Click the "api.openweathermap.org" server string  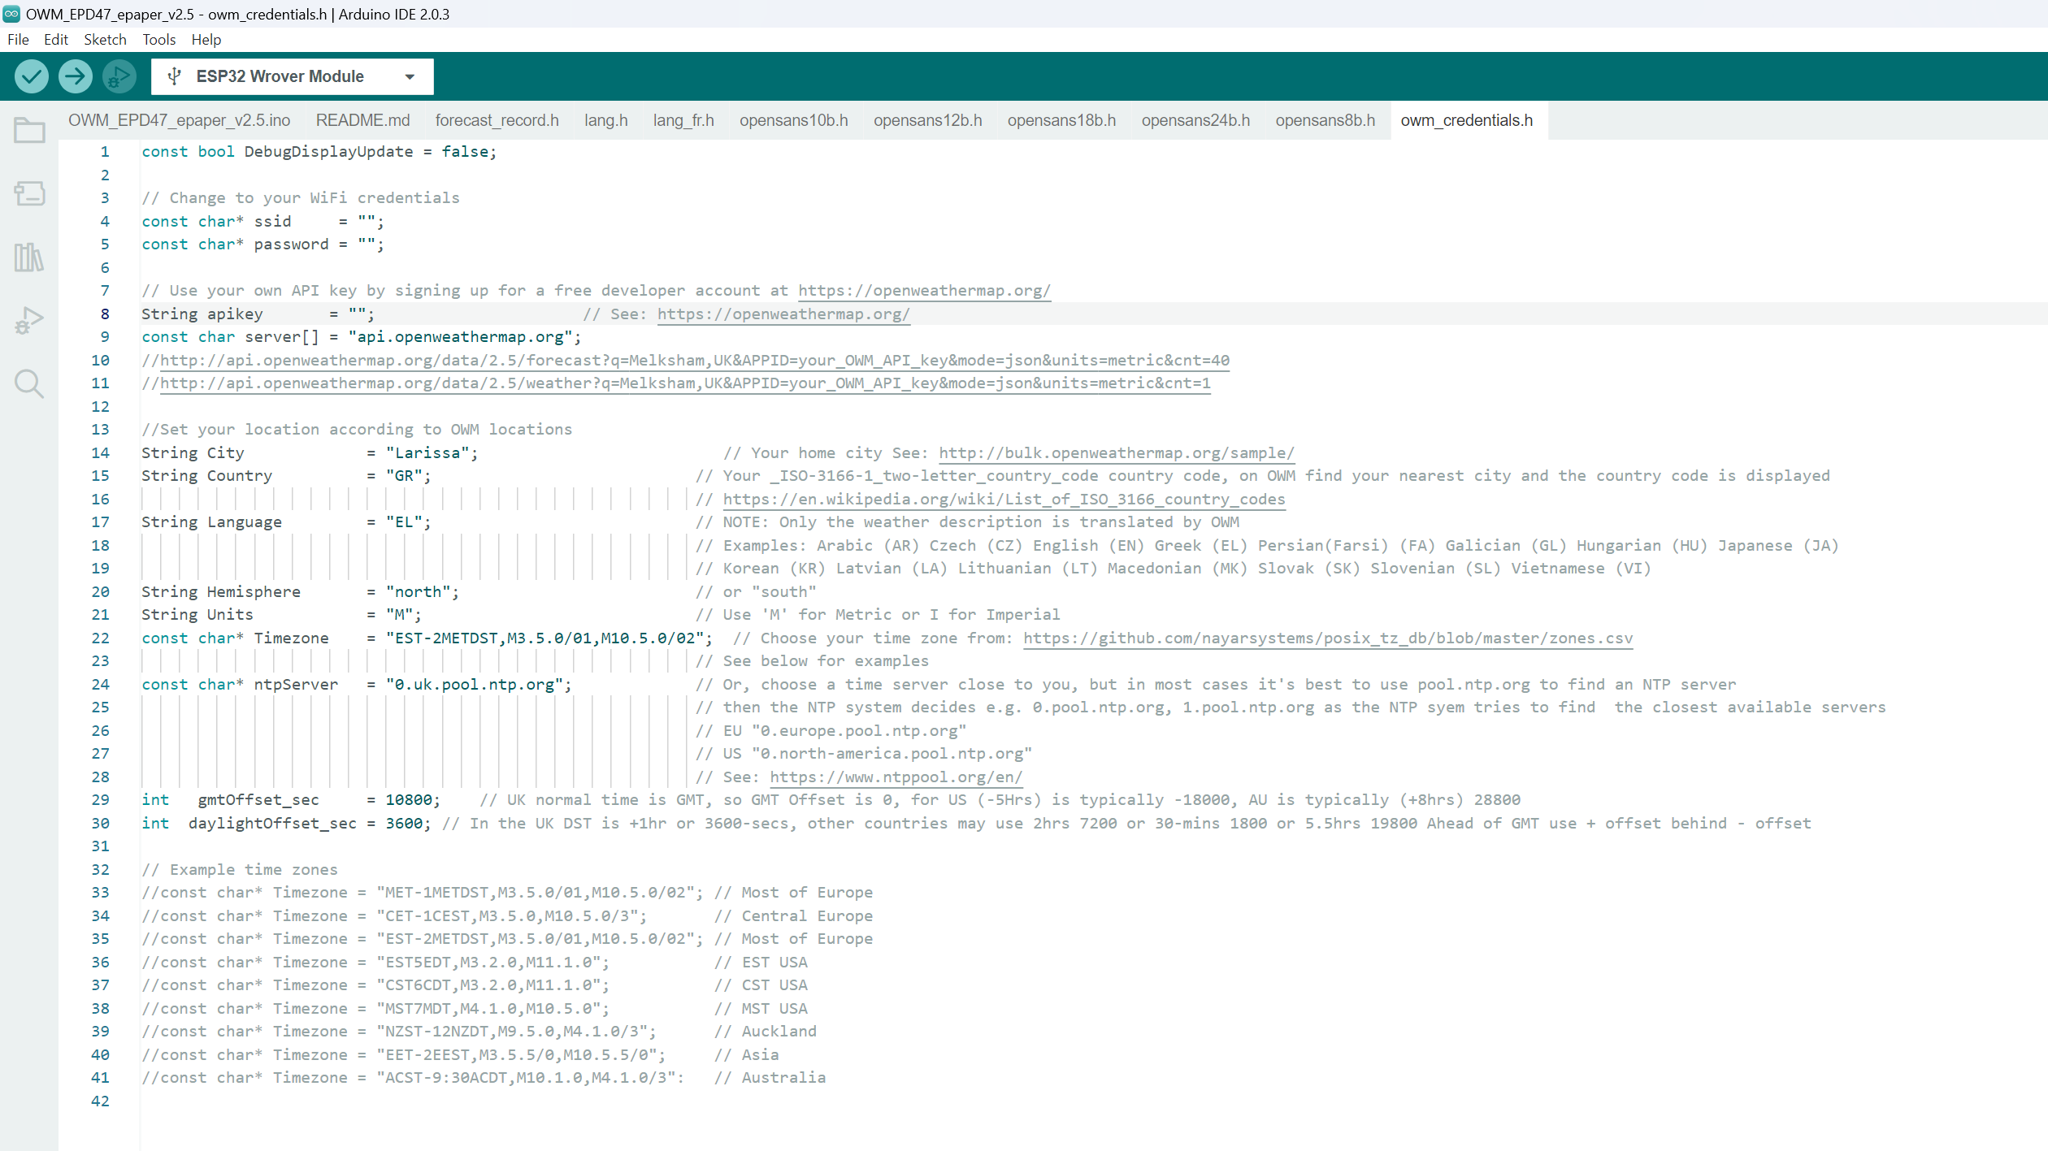pyautogui.click(x=460, y=336)
